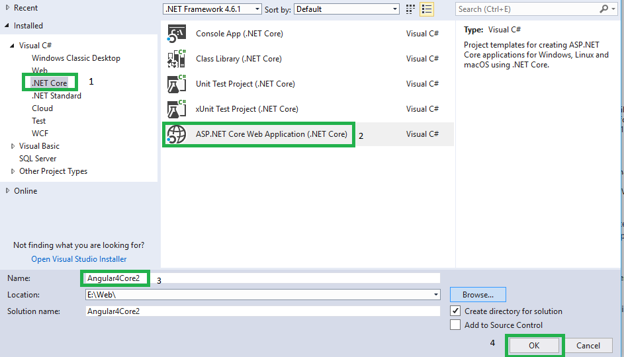This screenshot has width=624, height=357.
Task: Select the .NET Core category
Action: point(50,83)
